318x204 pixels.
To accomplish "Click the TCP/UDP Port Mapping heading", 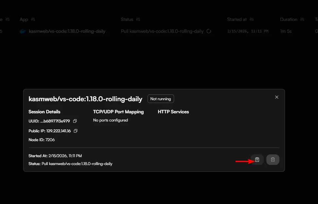I will [x=118, y=112].
